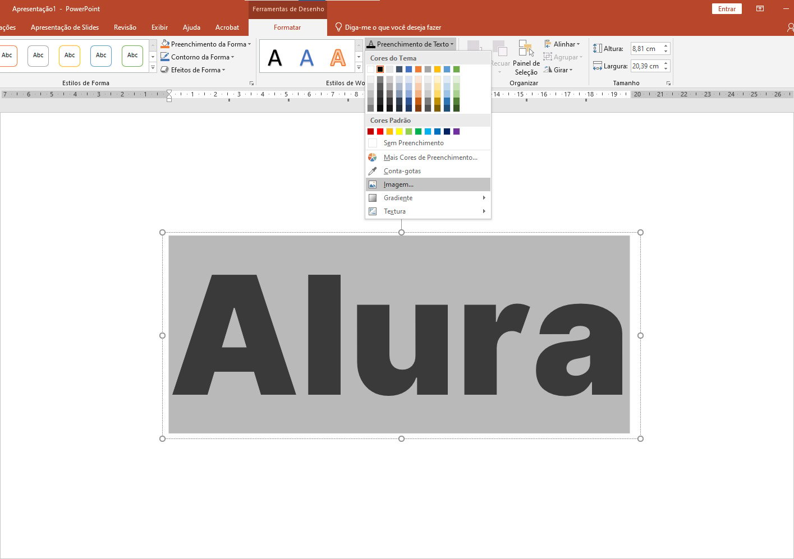The width and height of the screenshot is (794, 559).
Task: Click the lightbulb Diga-me icon
Action: coord(338,27)
